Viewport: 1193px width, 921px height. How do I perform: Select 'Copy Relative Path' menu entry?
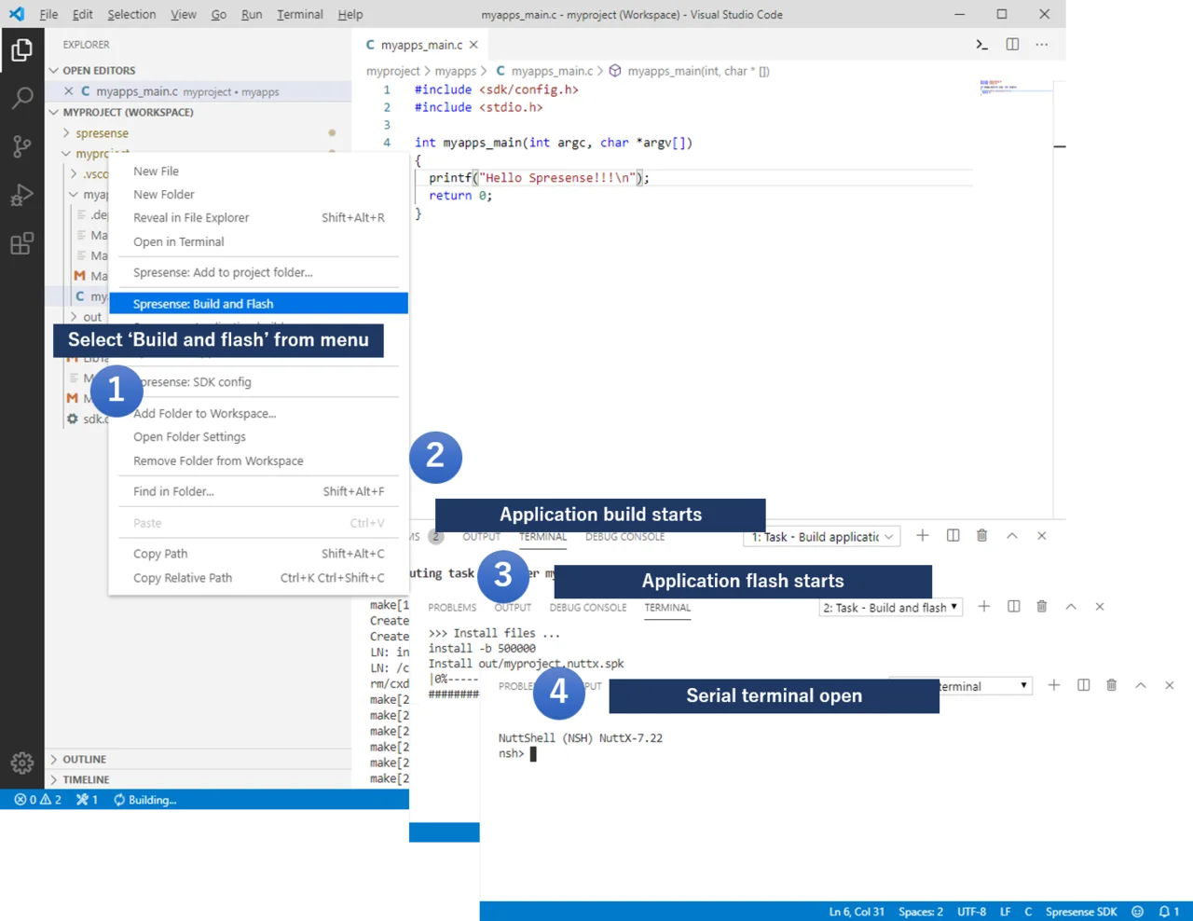258,578
